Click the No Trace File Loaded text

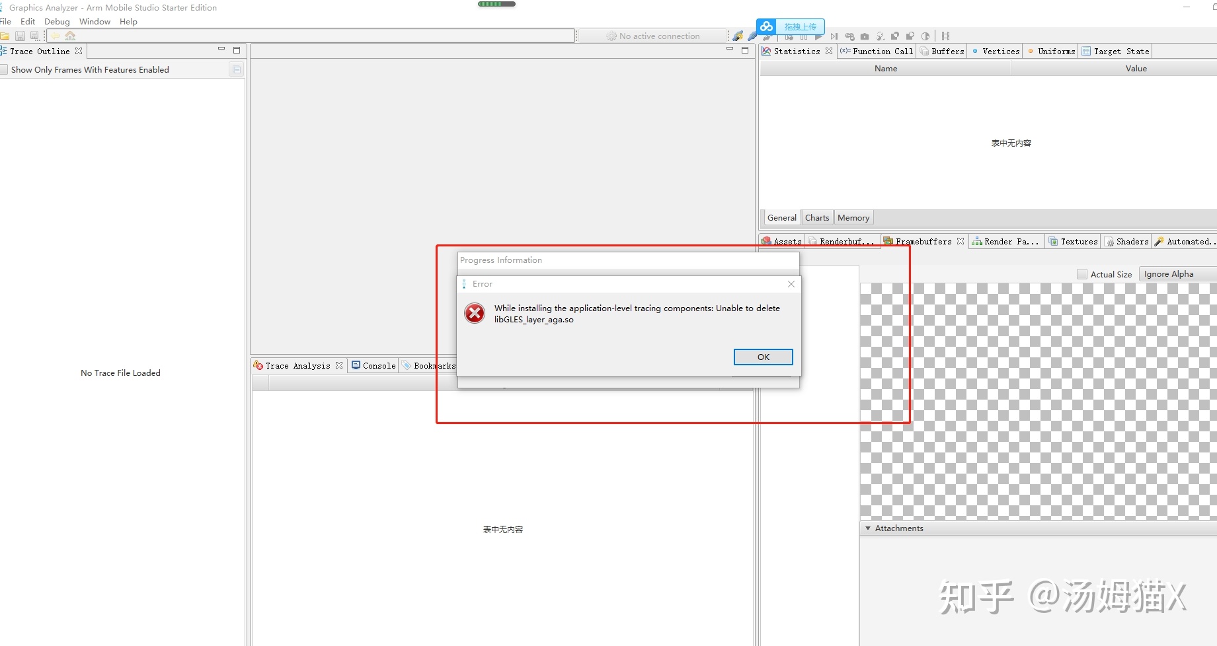pos(120,373)
